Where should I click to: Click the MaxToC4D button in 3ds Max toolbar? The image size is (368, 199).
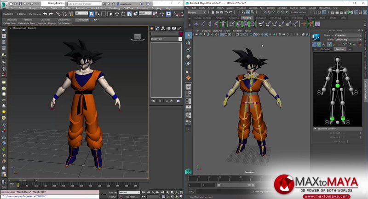tap(8, 14)
